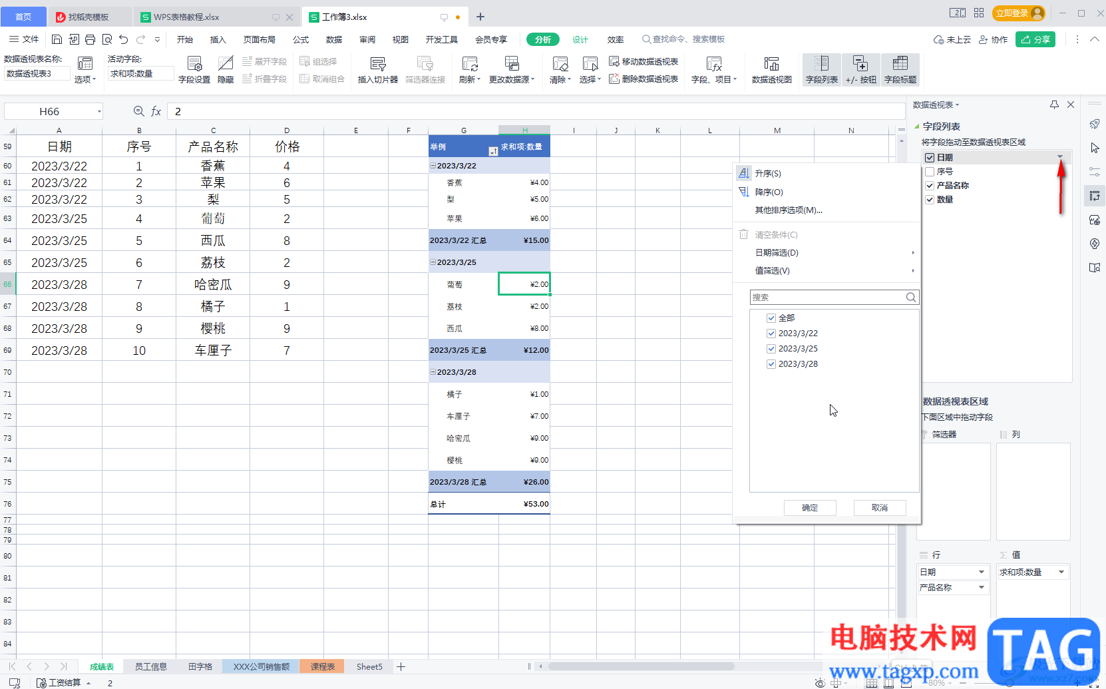The height and width of the screenshot is (689, 1106).
Task: Click the Clear (清除) pivot icon
Action: pos(560,70)
